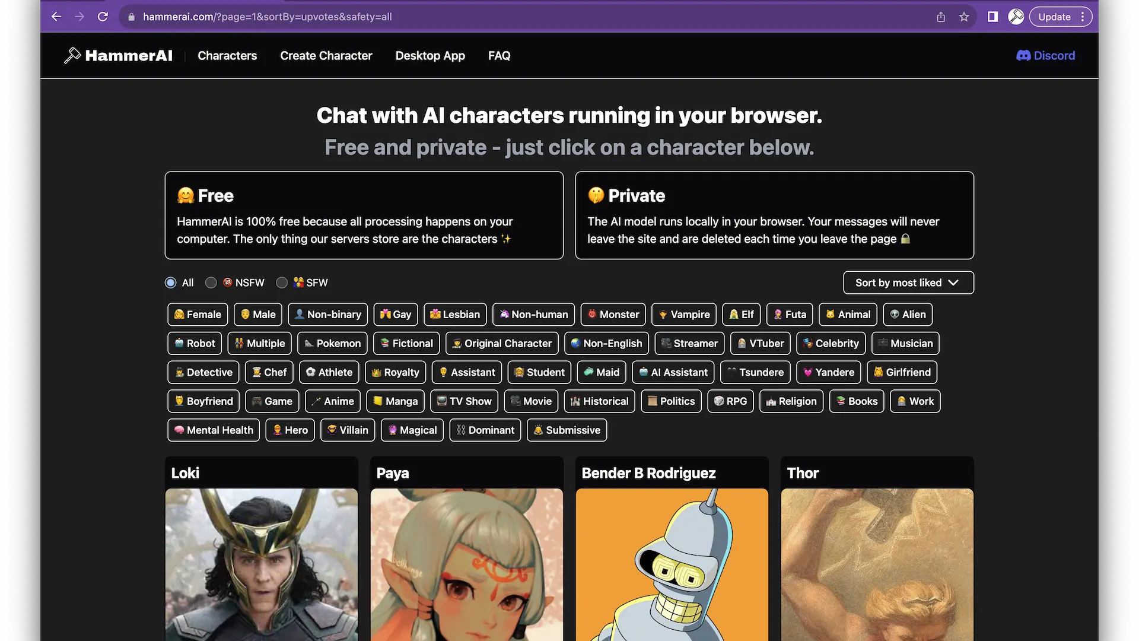Select the All safety radio button
Screen dimensions: 1139x641
(x=171, y=283)
